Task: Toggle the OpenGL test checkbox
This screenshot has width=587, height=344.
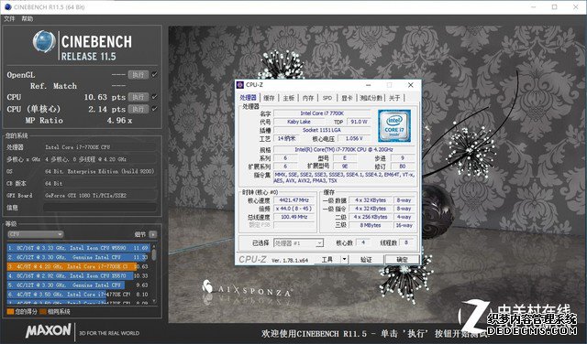Action: [x=154, y=75]
